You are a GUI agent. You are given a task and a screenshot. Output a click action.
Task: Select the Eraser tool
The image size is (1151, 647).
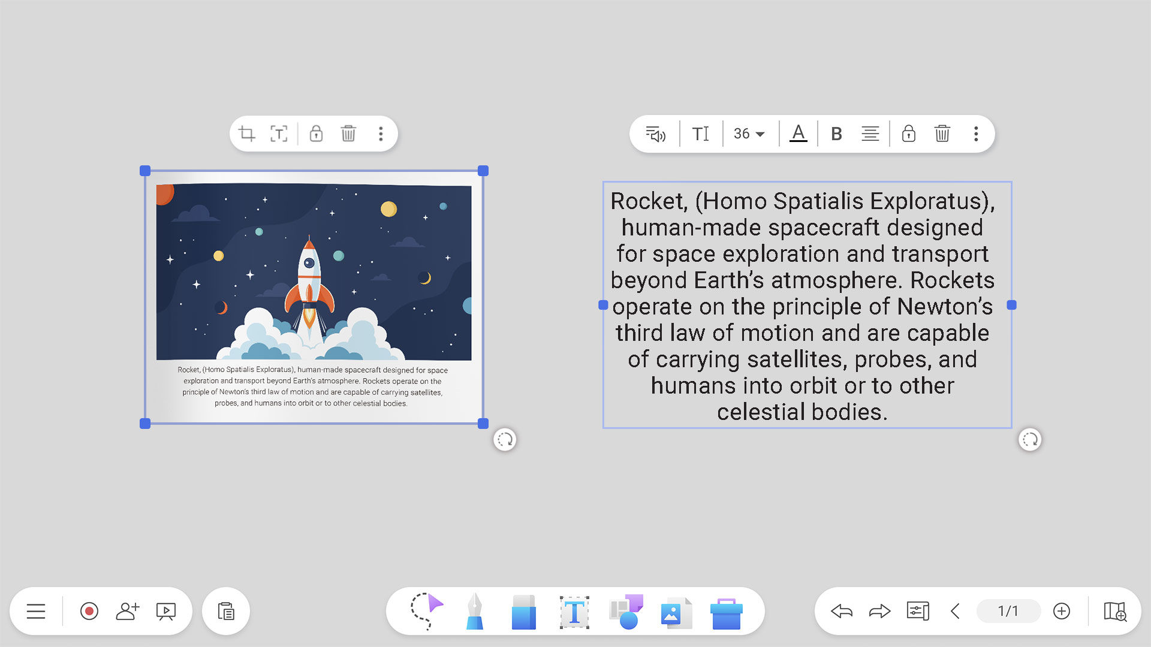[523, 611]
